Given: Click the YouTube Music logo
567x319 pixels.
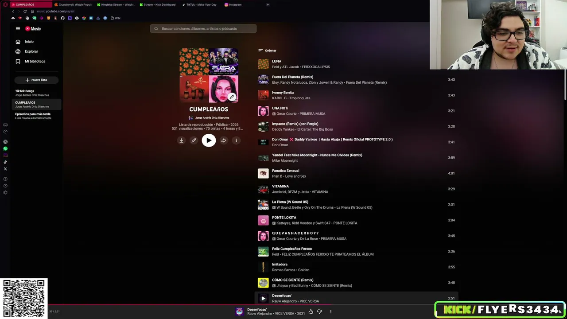Looking at the screenshot, I should [33, 29].
